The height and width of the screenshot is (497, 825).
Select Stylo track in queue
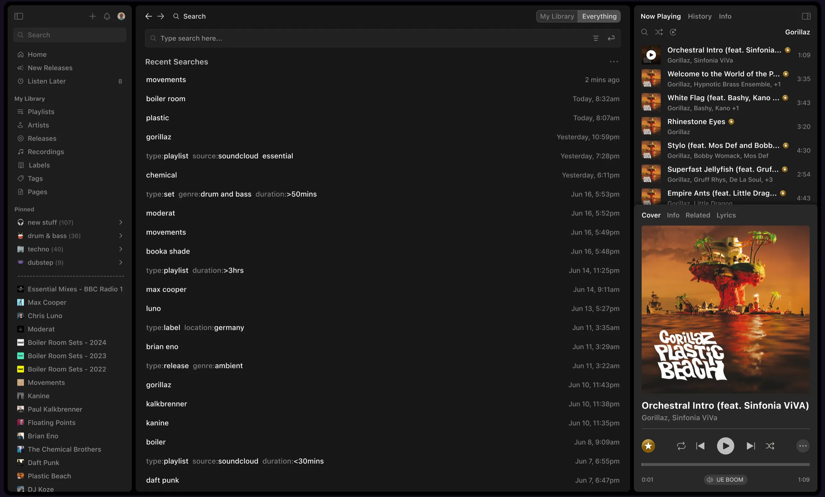click(x=725, y=150)
